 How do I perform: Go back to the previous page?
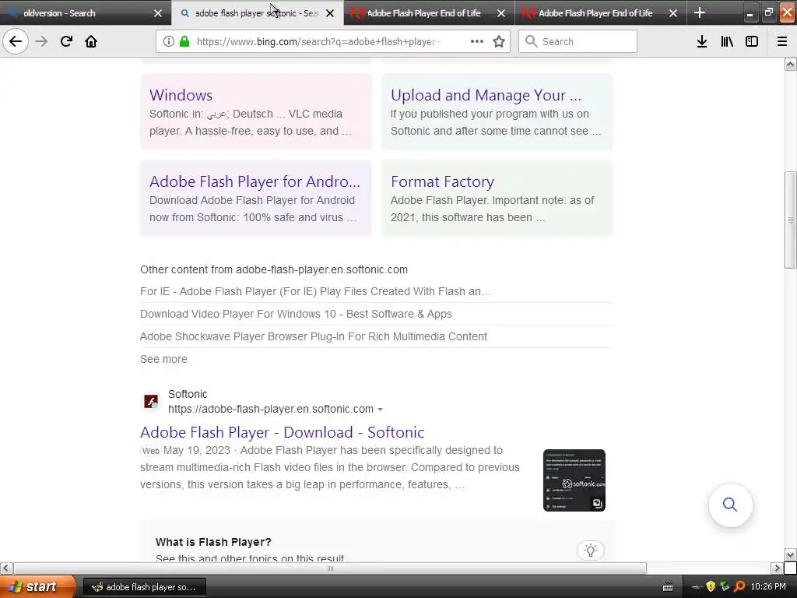[16, 41]
